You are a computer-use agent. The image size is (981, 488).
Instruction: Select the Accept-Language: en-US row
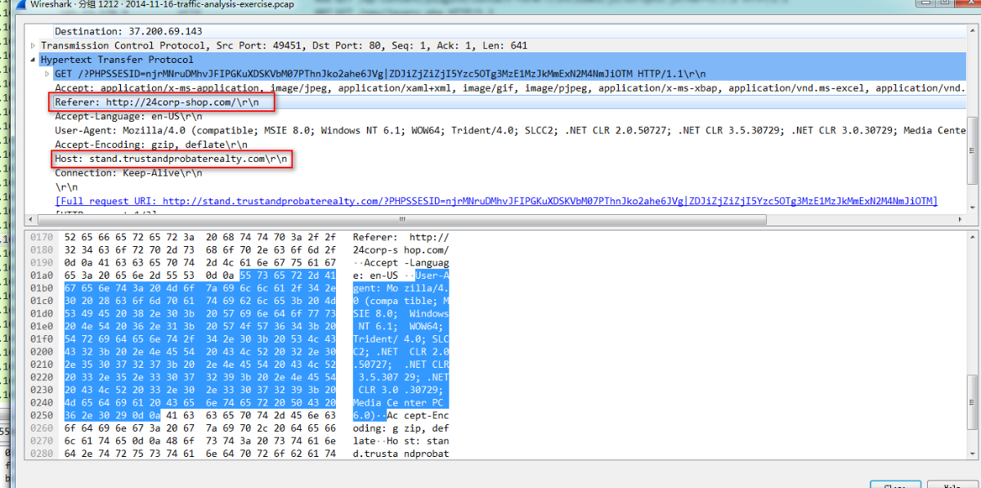point(128,116)
